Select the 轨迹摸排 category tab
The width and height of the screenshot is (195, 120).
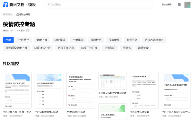coord(60,40)
